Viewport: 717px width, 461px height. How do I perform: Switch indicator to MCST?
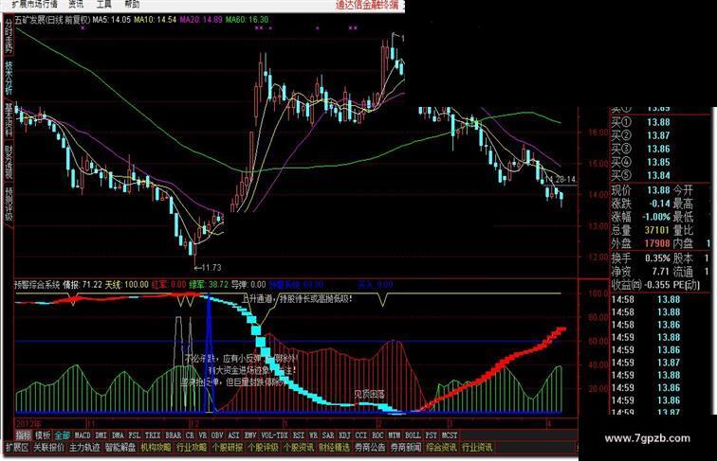449,435
